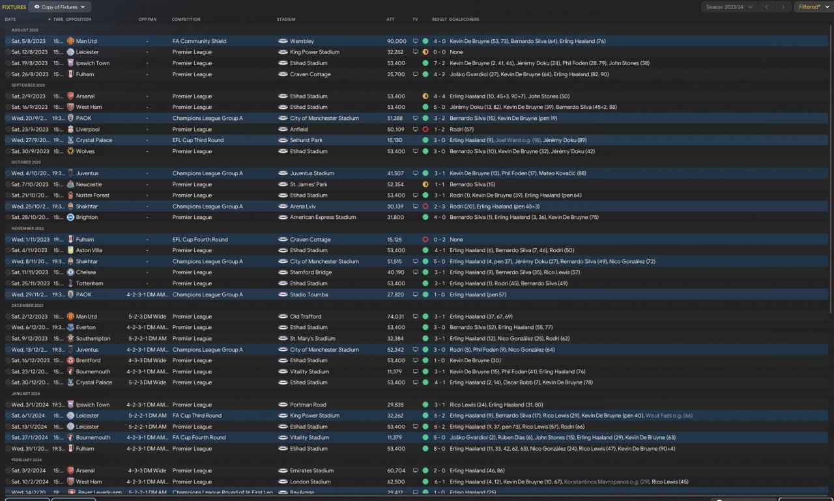Click the Brighton club badge

click(70, 218)
